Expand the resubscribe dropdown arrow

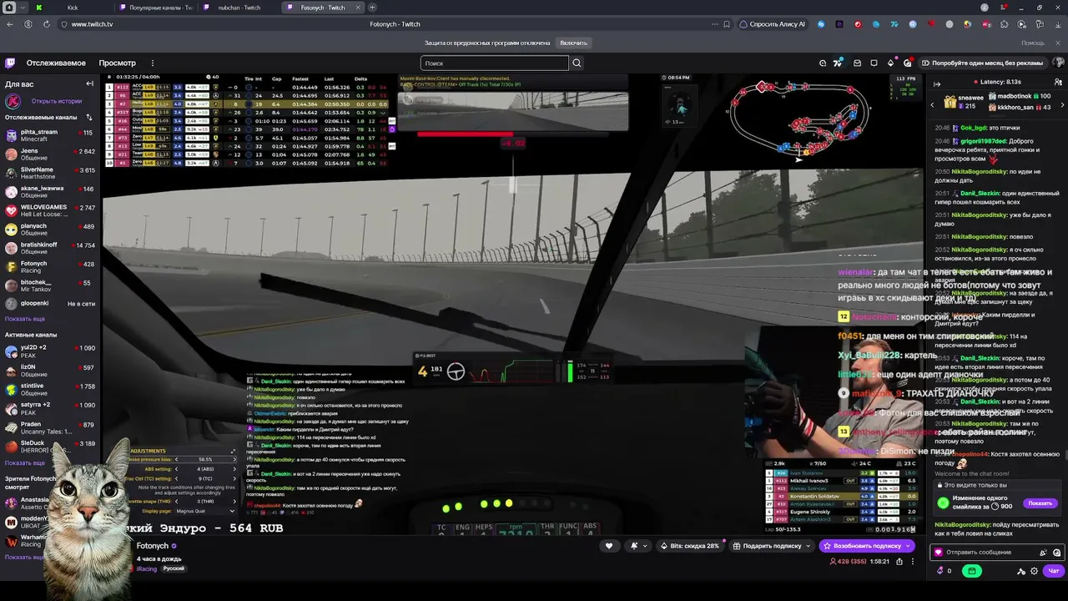[908, 546]
